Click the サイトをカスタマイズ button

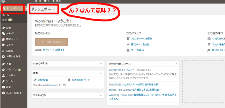51,42
